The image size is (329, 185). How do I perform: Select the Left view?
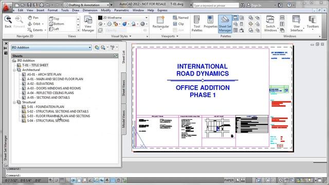pyautogui.click(x=54, y=29)
